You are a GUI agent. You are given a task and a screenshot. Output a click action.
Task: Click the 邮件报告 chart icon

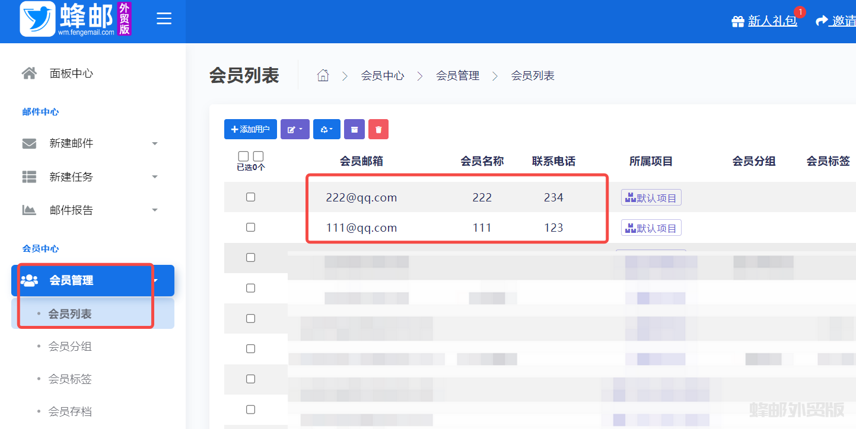point(29,210)
